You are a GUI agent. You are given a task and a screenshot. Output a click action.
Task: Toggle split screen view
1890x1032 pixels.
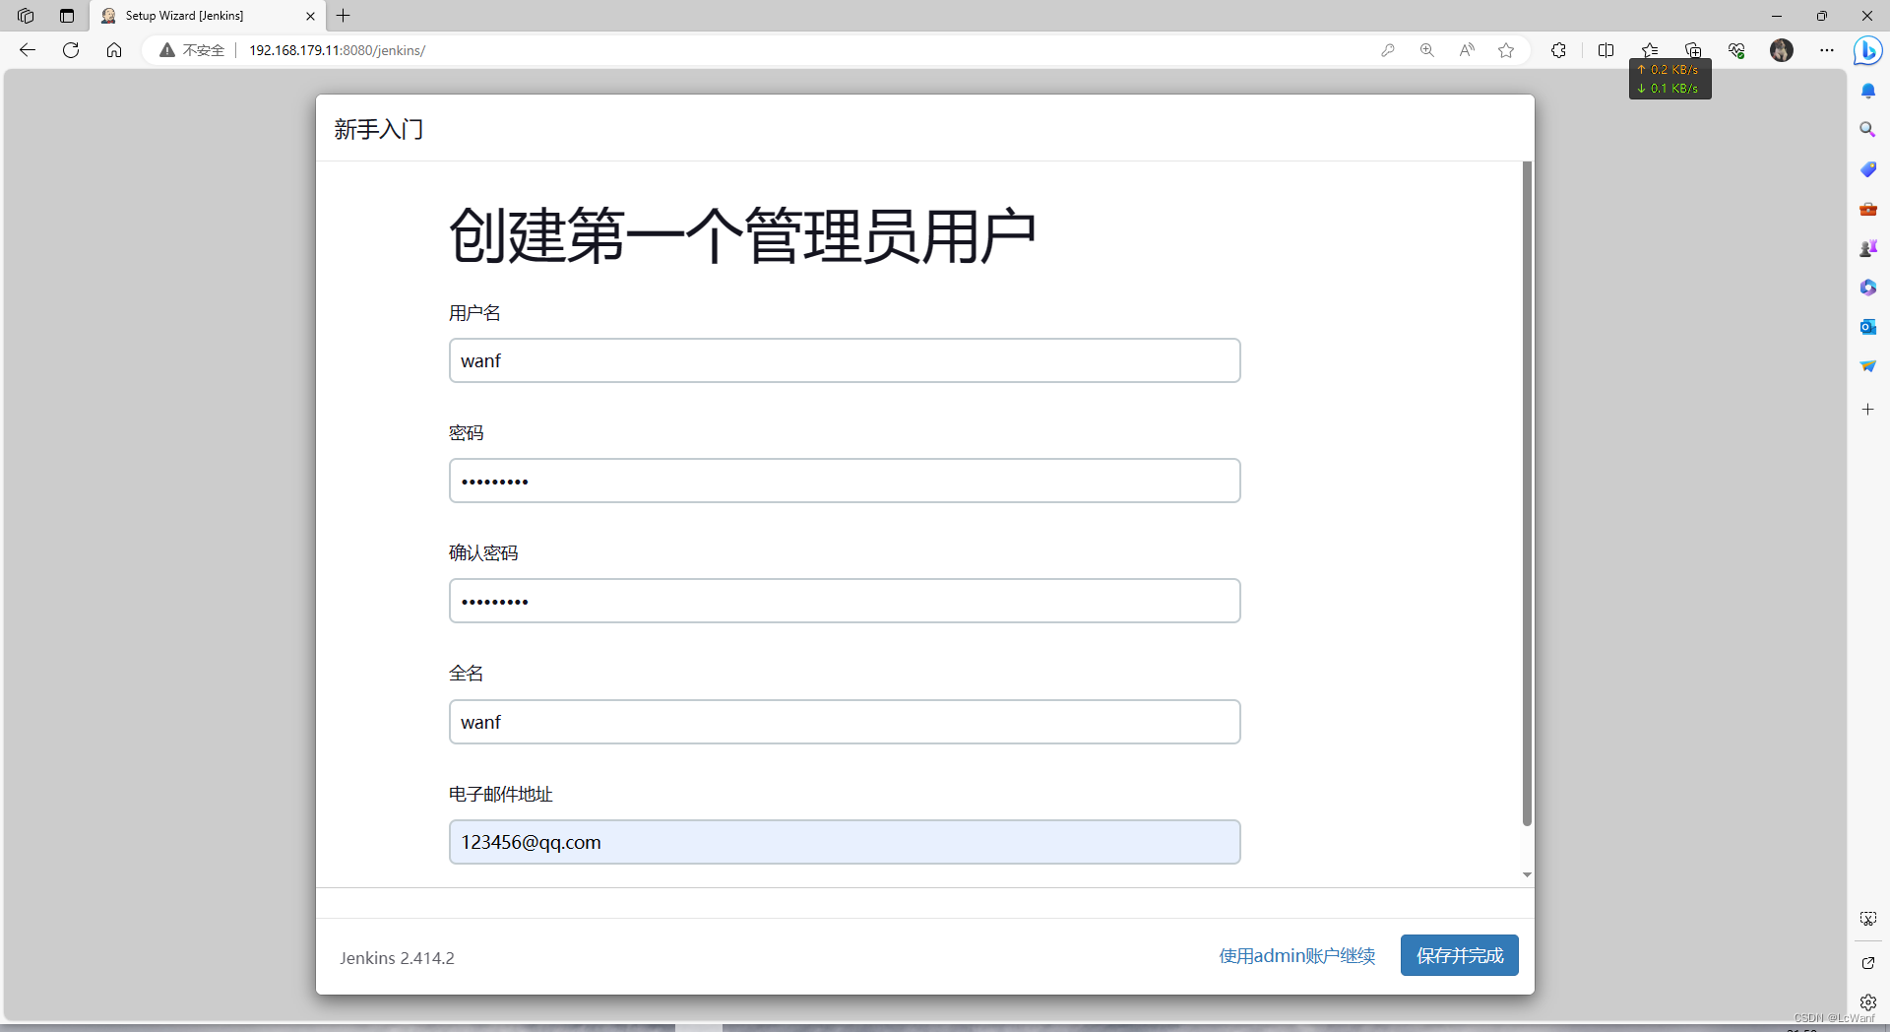[x=1606, y=50]
